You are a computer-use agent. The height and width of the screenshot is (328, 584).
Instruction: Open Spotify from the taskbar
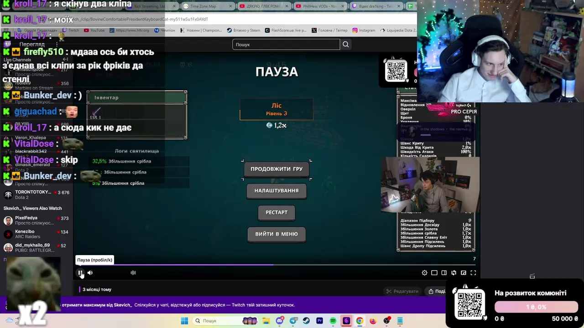(333, 321)
